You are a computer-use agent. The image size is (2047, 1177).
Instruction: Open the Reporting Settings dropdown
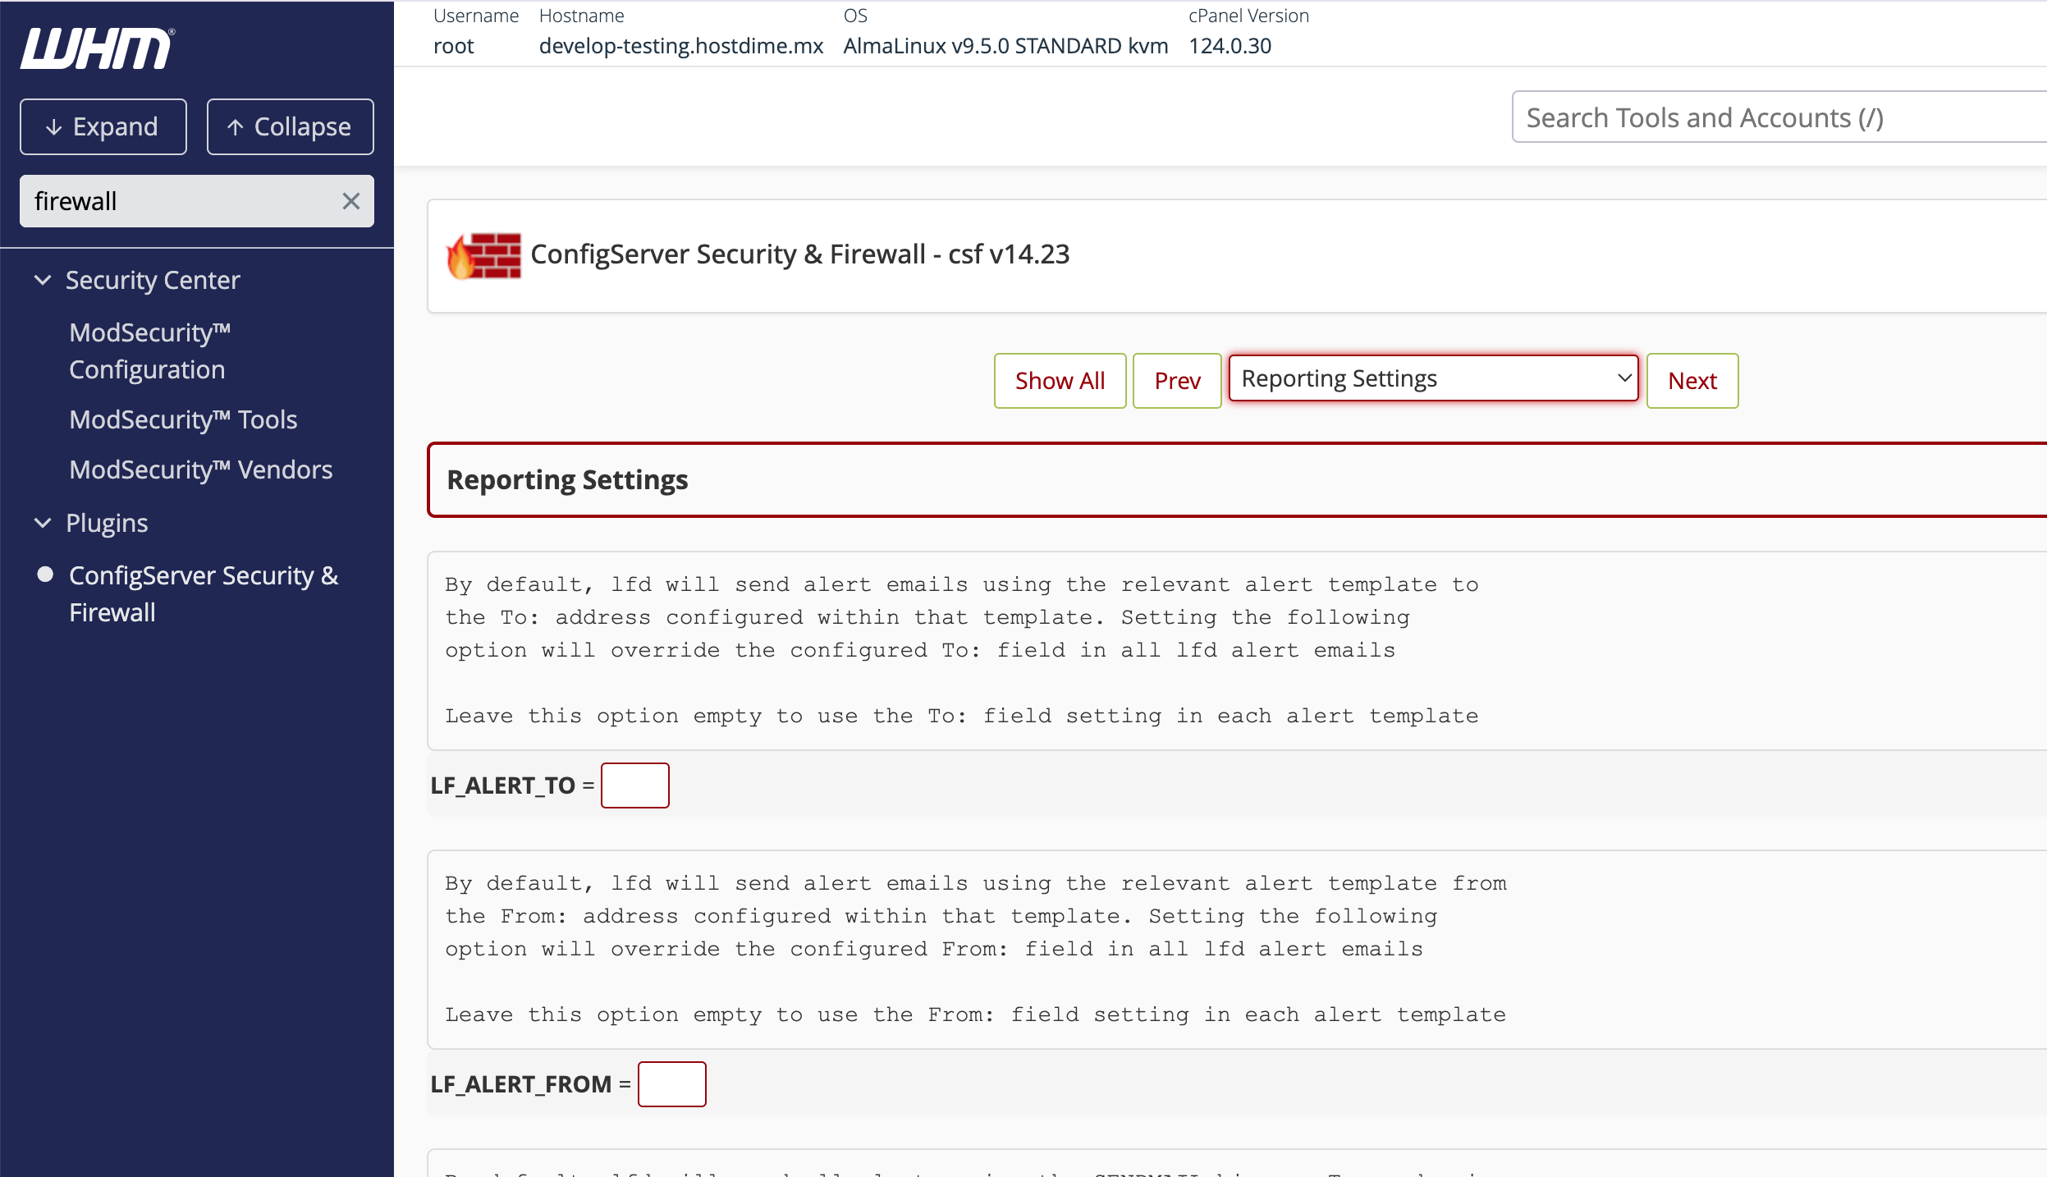pos(1433,379)
